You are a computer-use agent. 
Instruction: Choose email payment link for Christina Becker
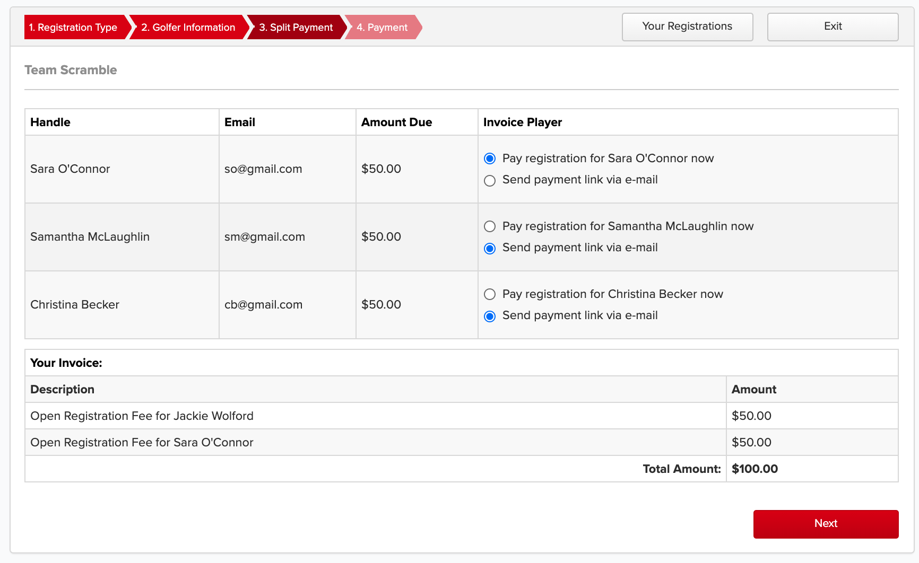pyautogui.click(x=490, y=316)
